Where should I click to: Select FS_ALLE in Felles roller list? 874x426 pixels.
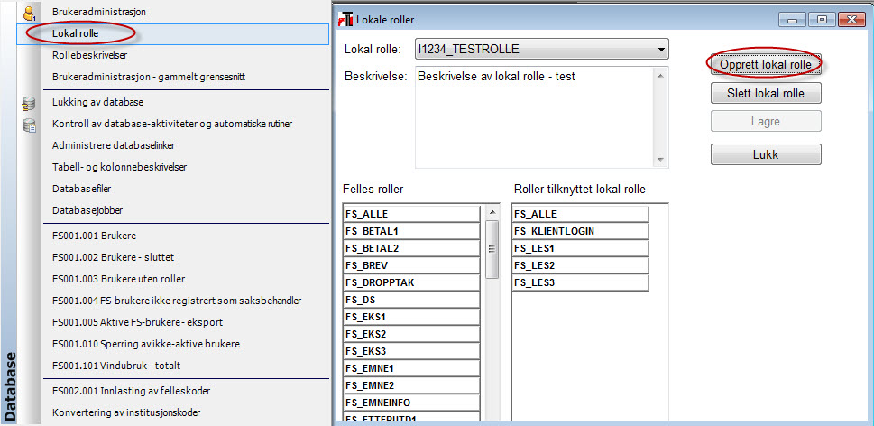412,214
